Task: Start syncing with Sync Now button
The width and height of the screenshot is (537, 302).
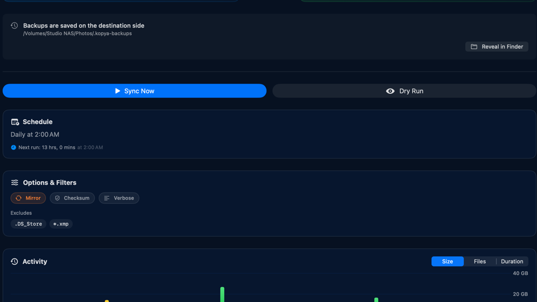Action: coord(134,91)
